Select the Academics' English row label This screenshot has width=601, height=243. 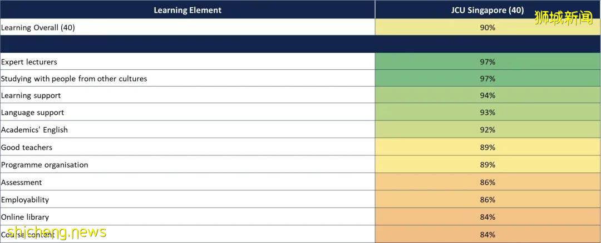(35, 130)
